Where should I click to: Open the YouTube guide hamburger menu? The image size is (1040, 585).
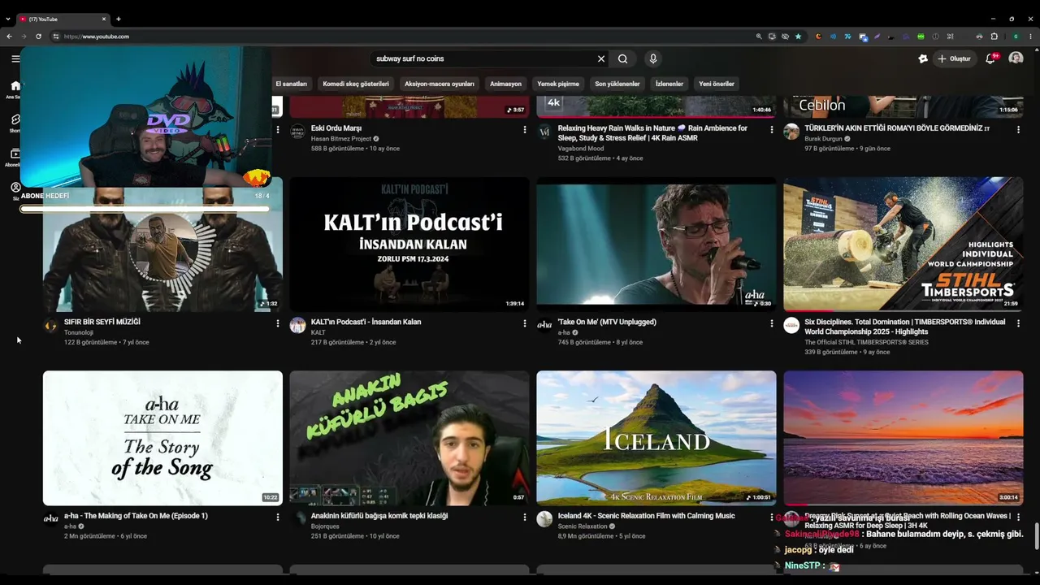coord(15,58)
